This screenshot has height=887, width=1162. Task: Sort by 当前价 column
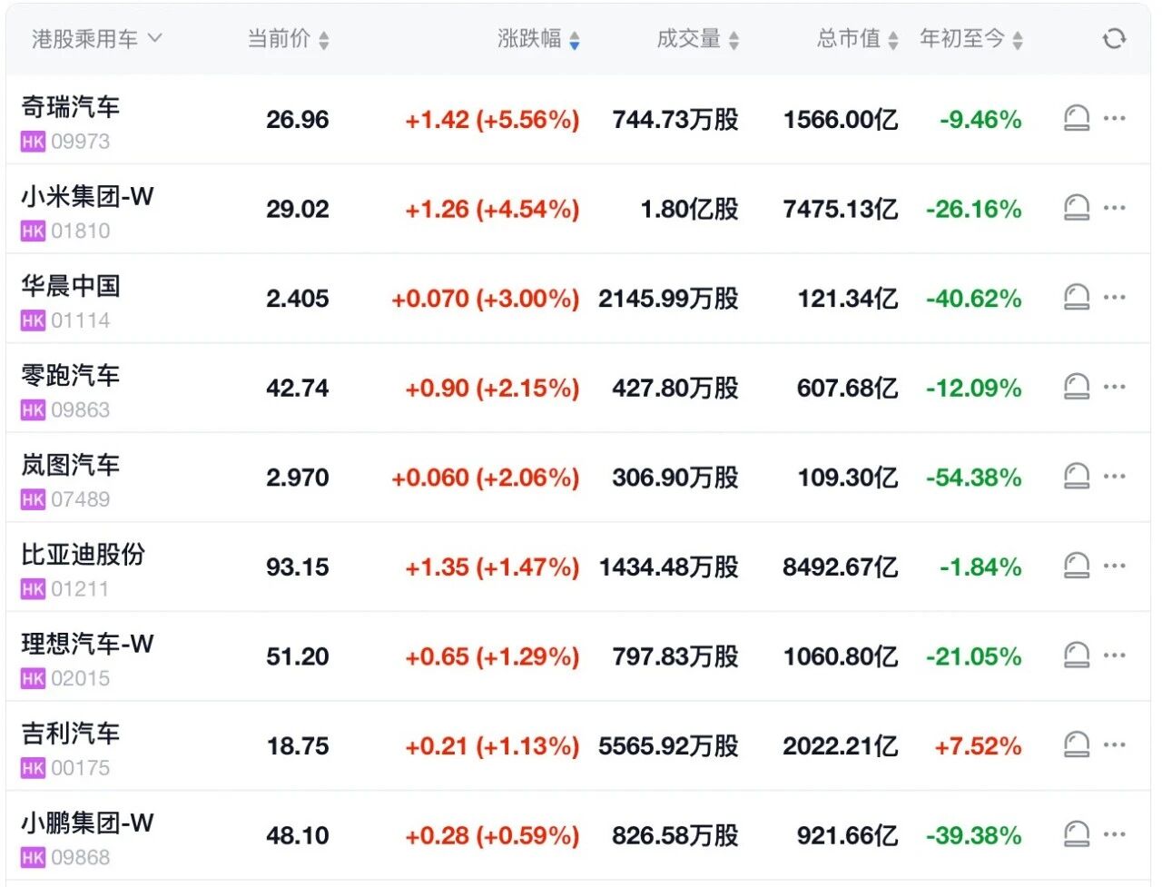click(x=289, y=39)
